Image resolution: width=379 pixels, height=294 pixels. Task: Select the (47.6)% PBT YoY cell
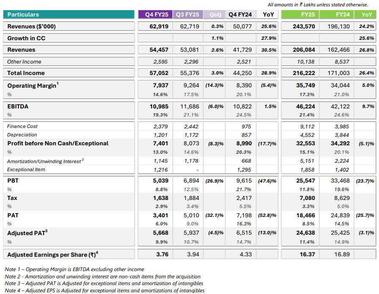pos(267,181)
